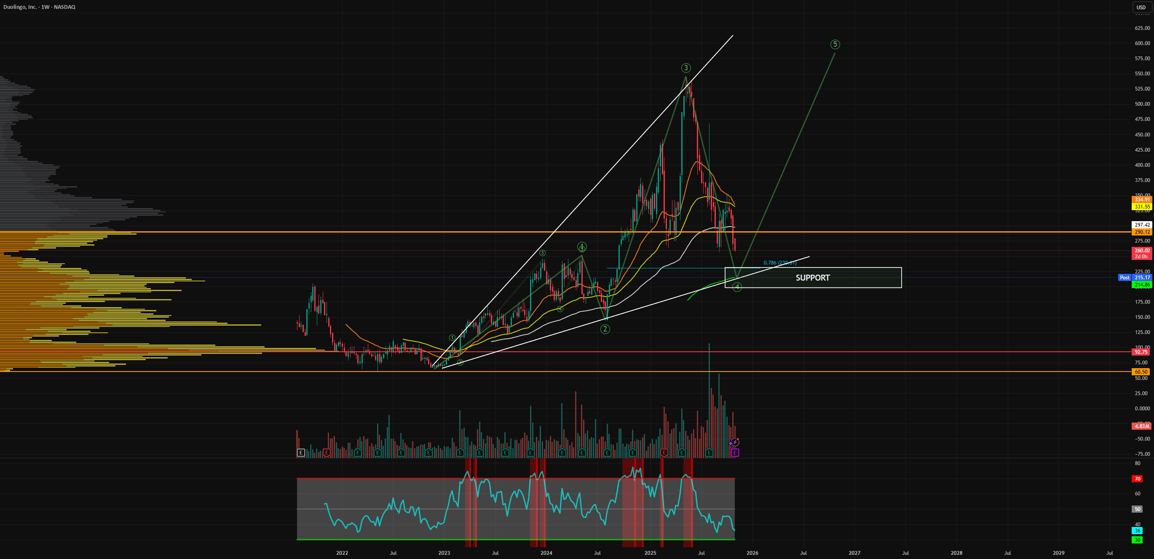Open the USD currency selector
The width and height of the screenshot is (1154, 559).
[x=1141, y=7]
